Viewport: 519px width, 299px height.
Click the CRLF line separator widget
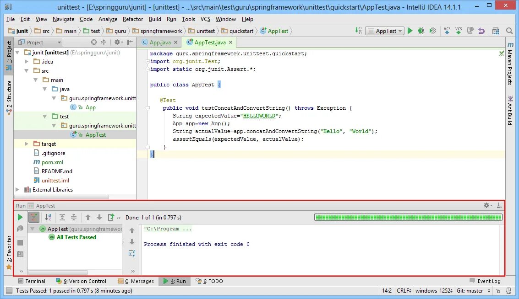pyautogui.click(x=404, y=291)
